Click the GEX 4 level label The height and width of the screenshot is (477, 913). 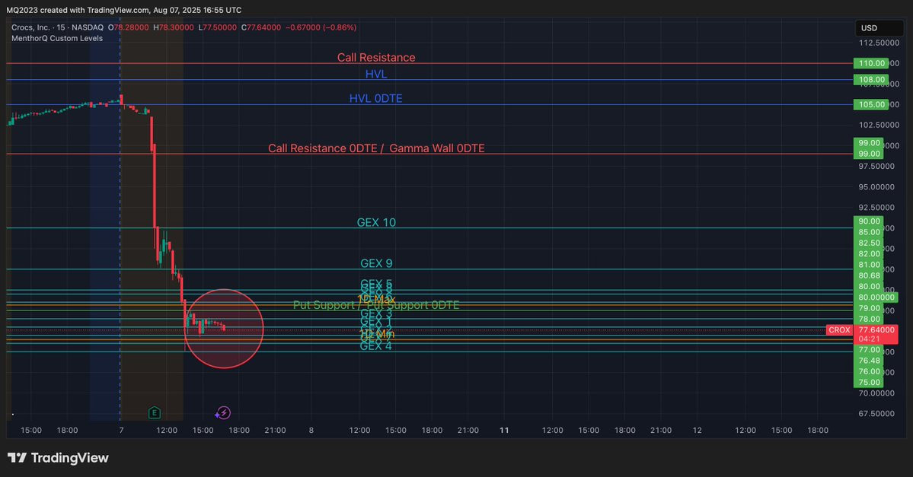click(x=375, y=346)
